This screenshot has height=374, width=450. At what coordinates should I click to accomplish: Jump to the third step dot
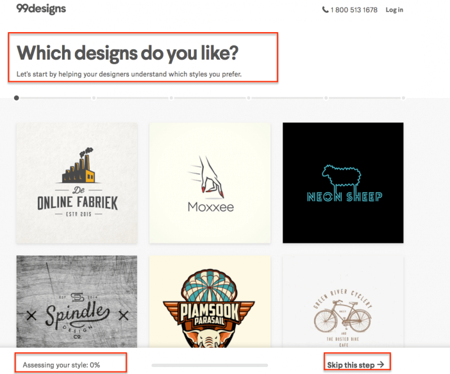(171, 98)
